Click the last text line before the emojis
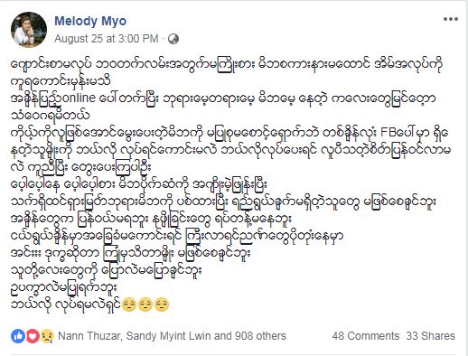Image resolution: width=468 pixels, height=356 pixels. [x=66, y=304]
